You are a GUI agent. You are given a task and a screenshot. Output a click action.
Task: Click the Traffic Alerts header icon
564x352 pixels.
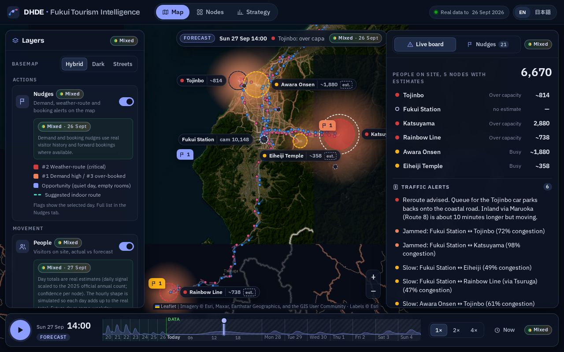coord(396,187)
